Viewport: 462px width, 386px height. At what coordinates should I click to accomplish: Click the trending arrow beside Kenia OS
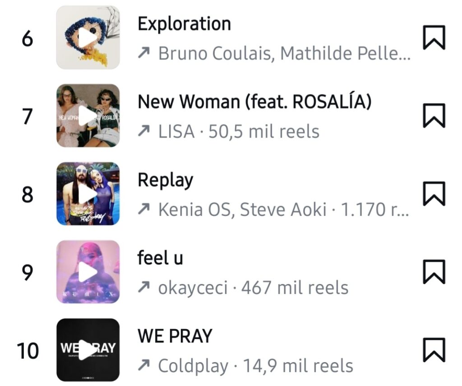[x=144, y=209]
